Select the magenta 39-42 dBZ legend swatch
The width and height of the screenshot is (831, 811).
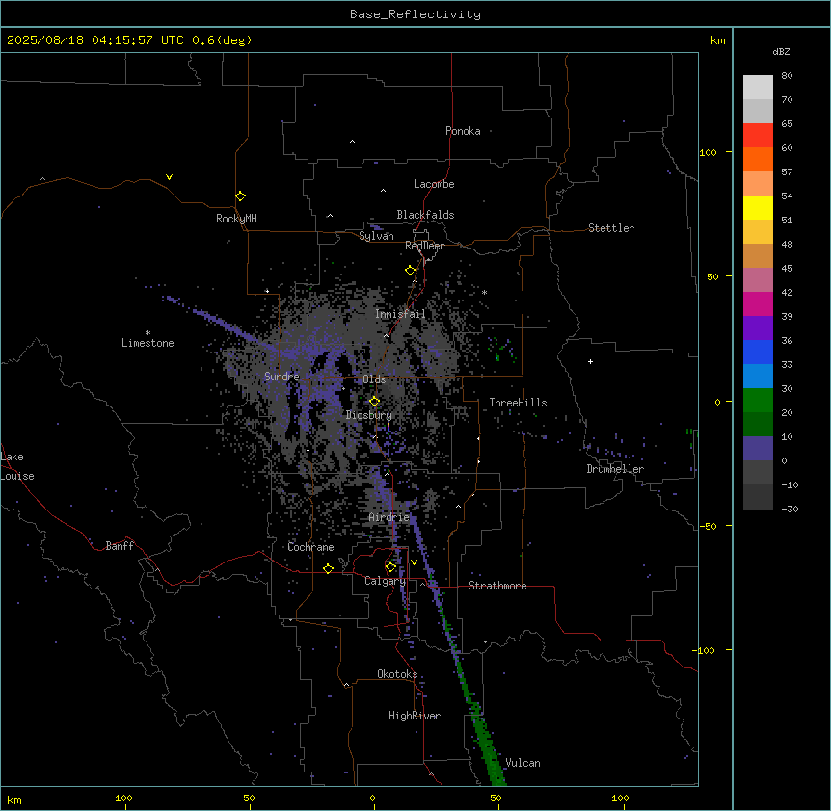tap(758, 303)
